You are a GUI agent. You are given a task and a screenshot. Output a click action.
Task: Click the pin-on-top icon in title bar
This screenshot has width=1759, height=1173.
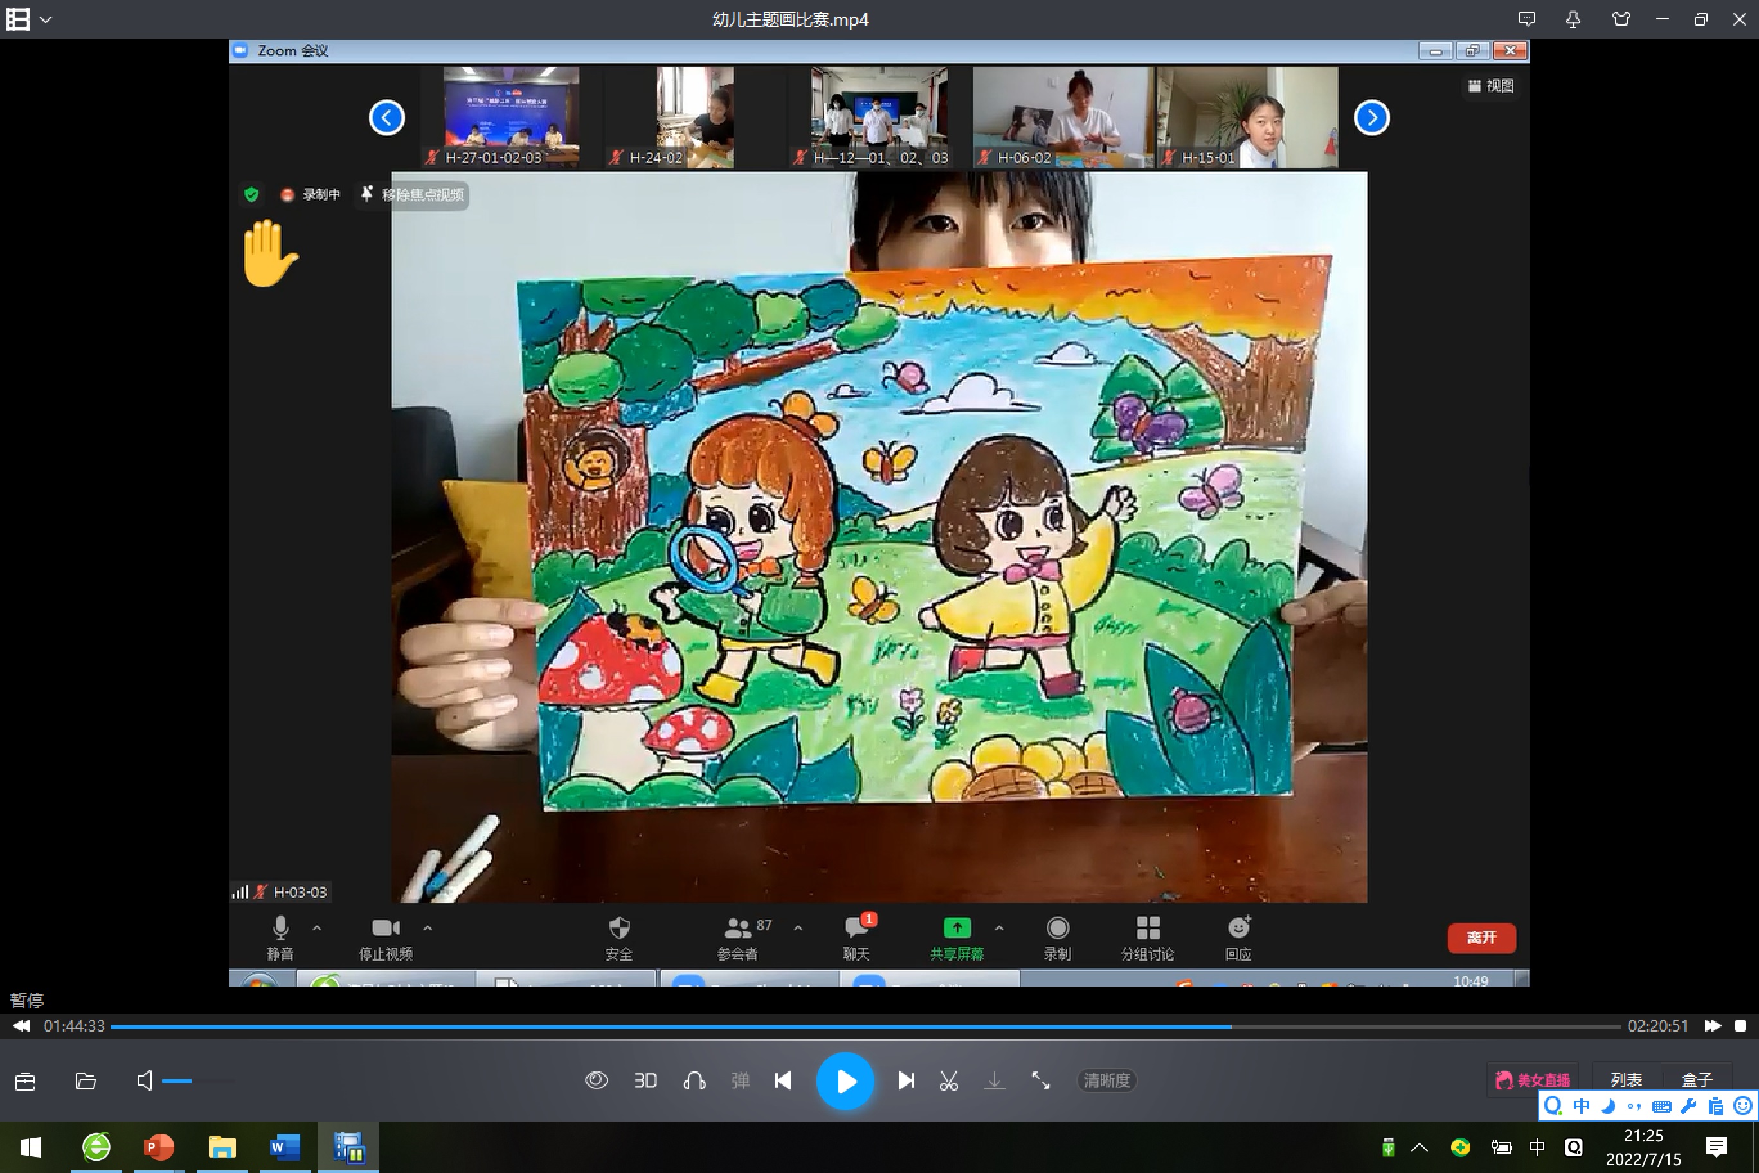coord(1573,19)
